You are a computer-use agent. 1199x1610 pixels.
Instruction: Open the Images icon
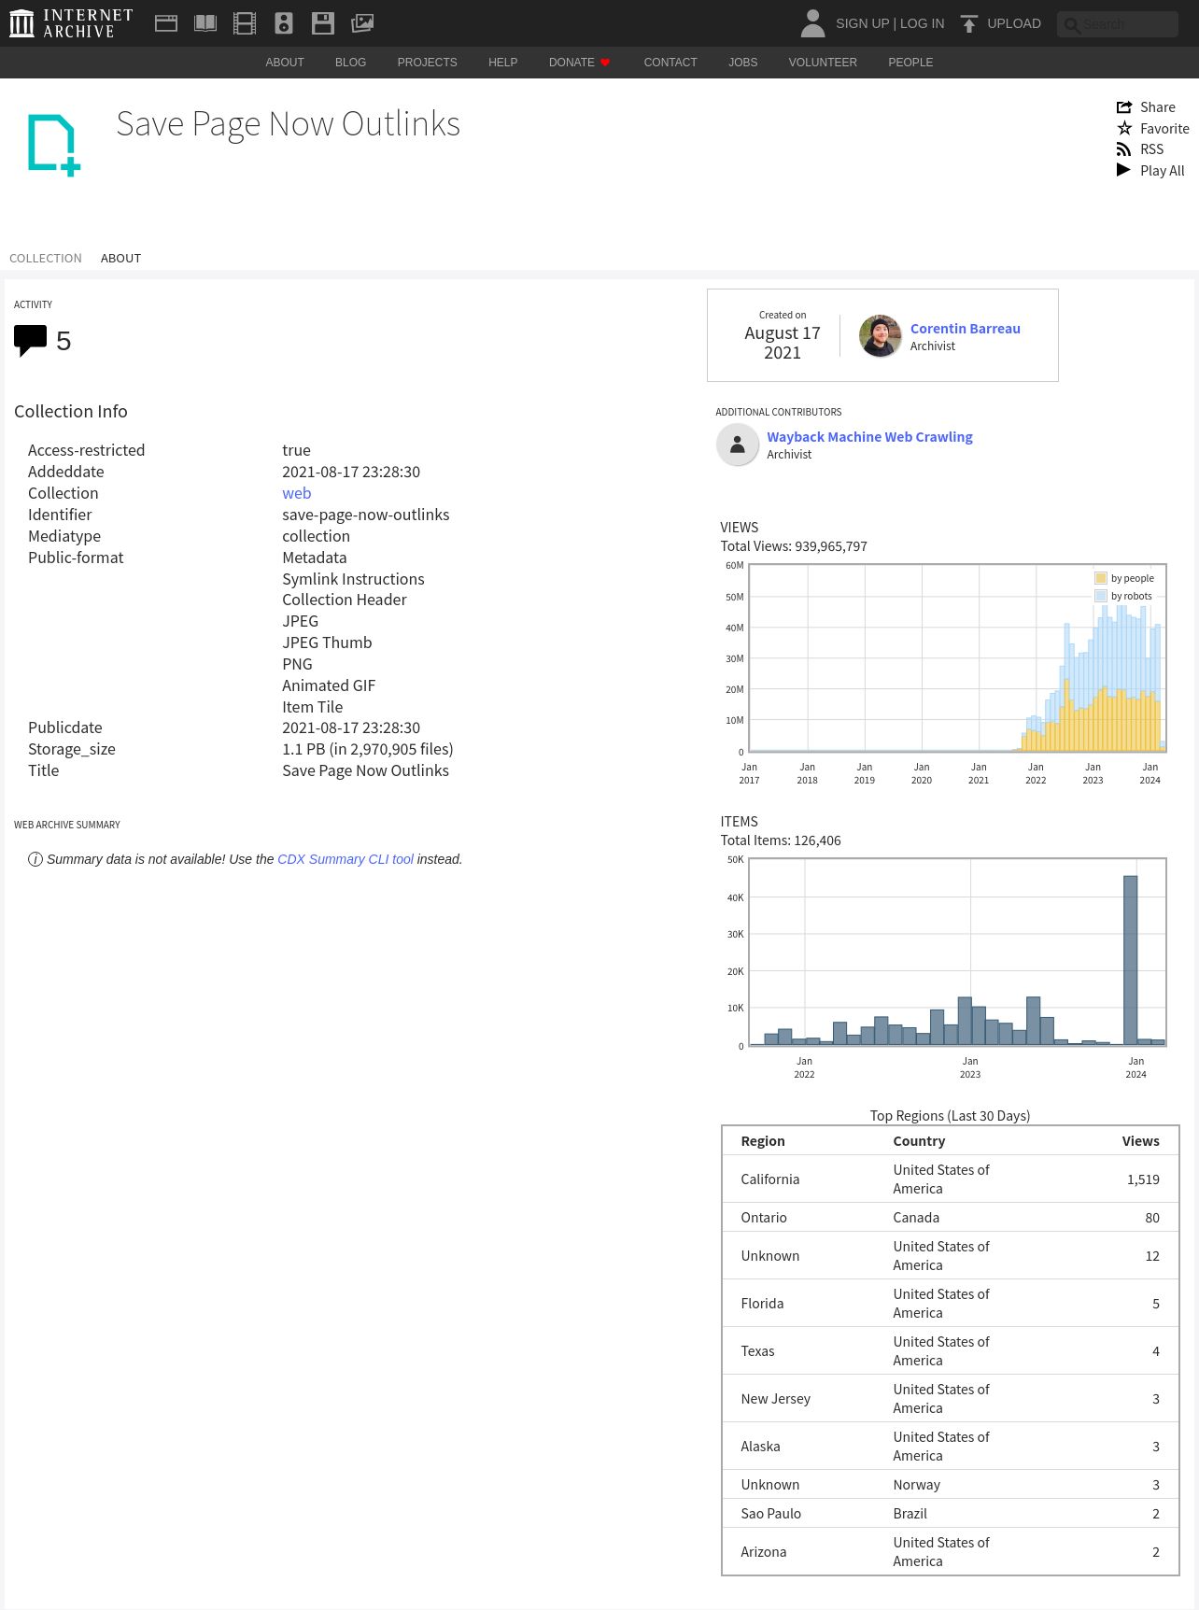click(362, 23)
